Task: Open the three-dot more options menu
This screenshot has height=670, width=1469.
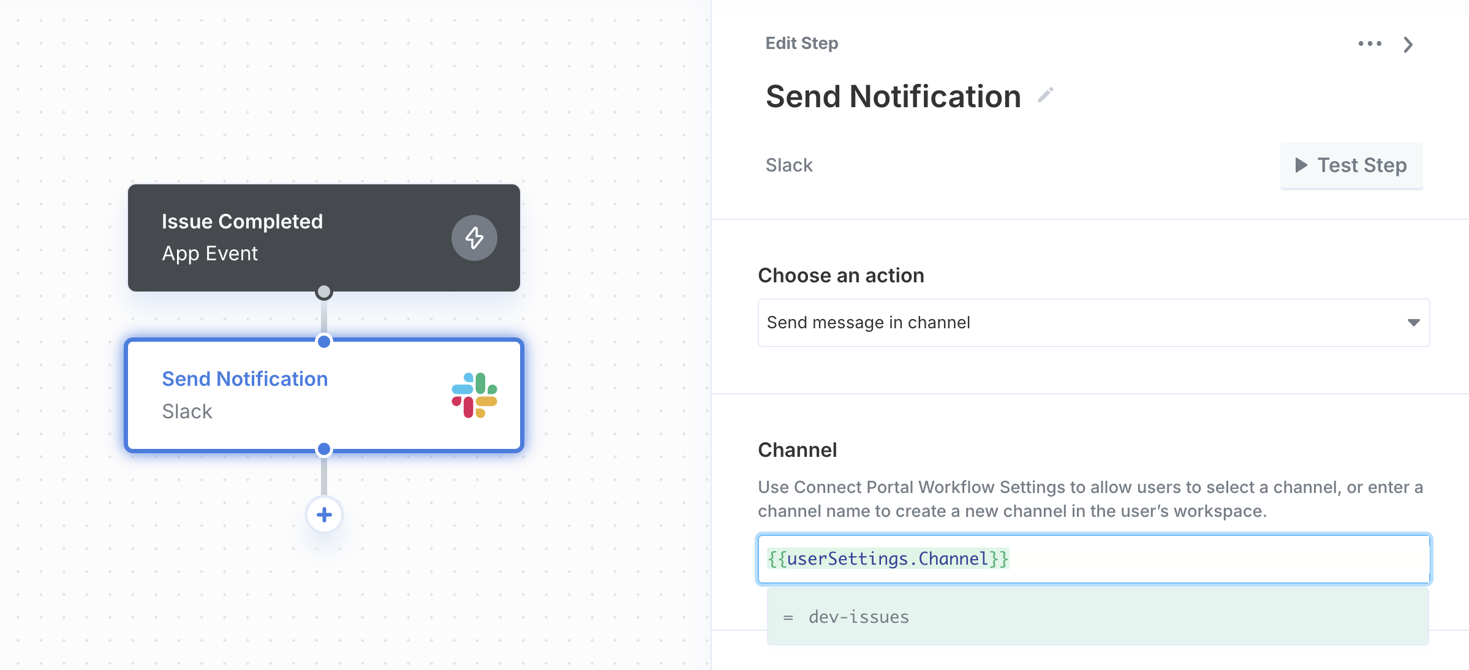Action: pos(1370,43)
